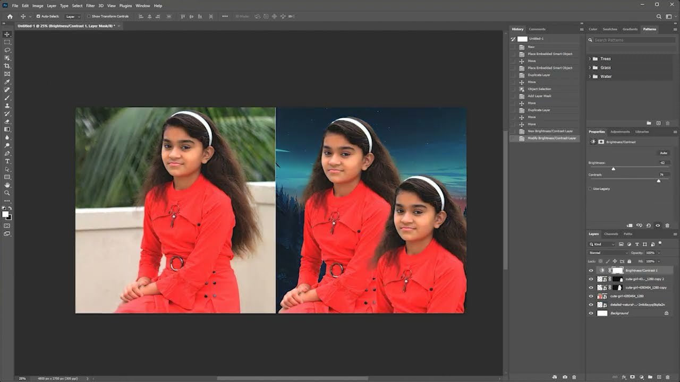Click the foreground color swatch
680x382 pixels.
5,214
